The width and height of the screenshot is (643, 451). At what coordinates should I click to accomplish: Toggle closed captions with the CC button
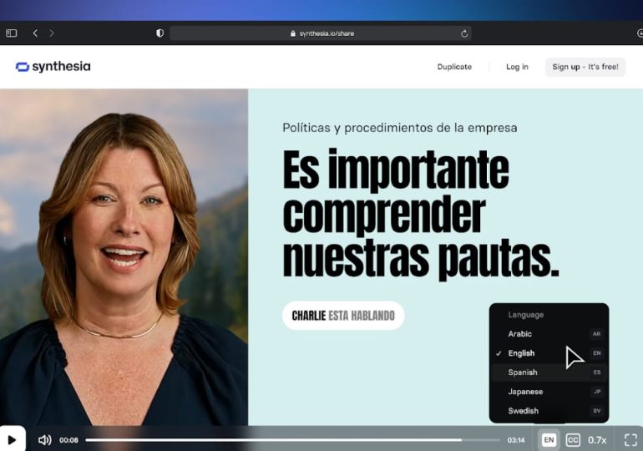573,440
